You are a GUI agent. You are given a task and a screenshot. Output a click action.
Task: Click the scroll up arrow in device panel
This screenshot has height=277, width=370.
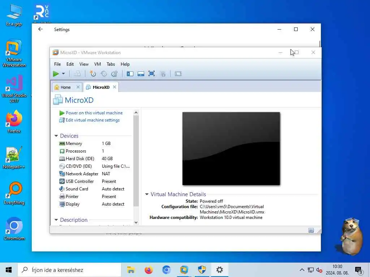[x=136, y=113]
